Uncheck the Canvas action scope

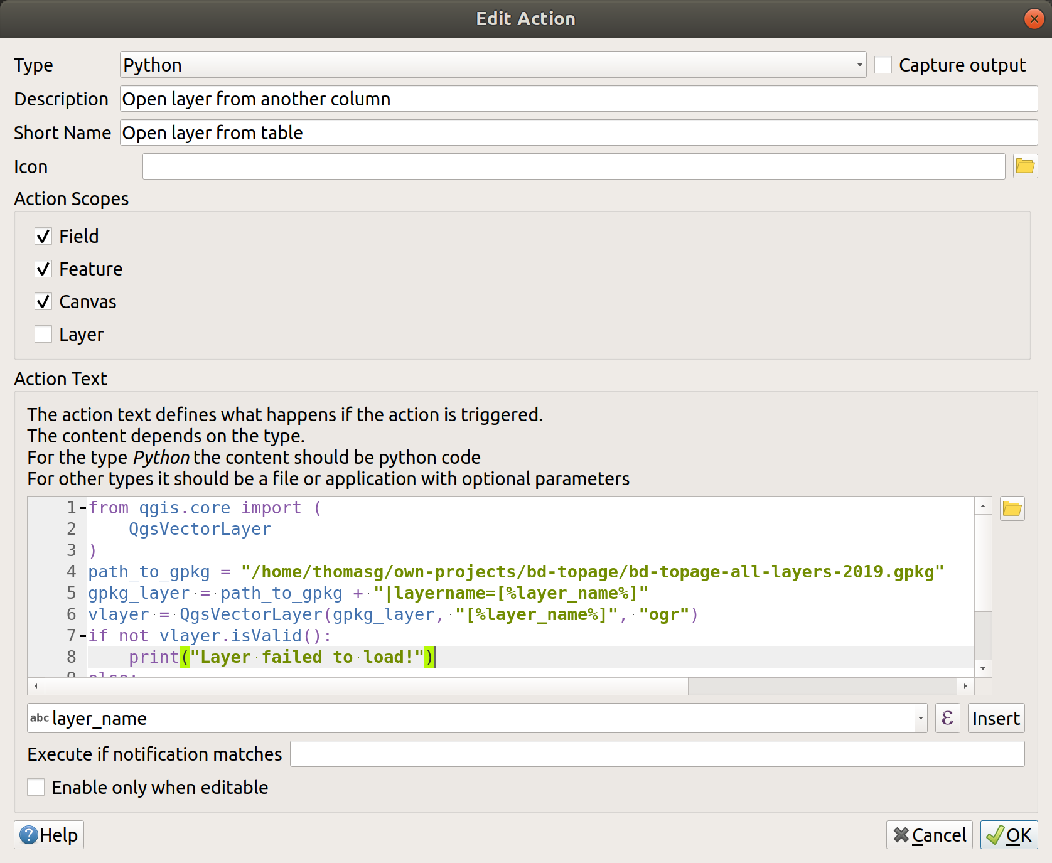point(43,302)
